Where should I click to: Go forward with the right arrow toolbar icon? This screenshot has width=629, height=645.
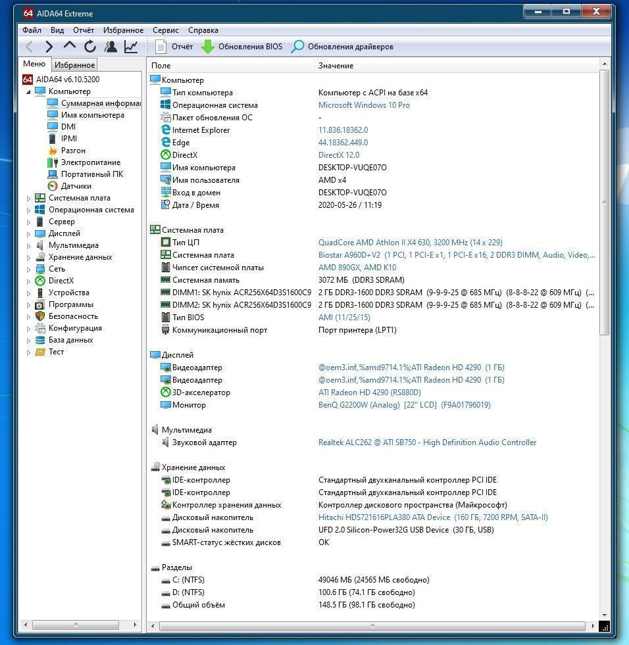49,47
